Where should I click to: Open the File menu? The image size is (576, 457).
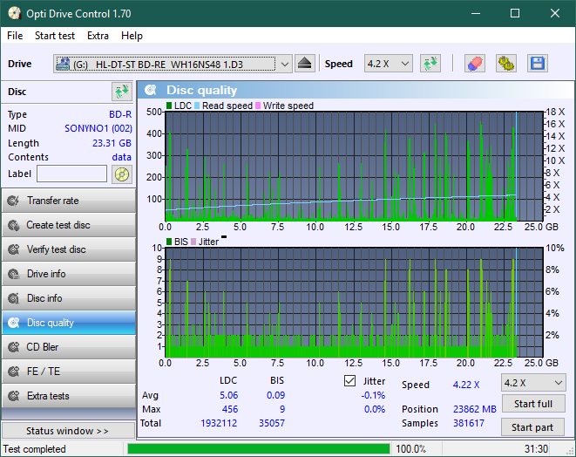click(15, 36)
